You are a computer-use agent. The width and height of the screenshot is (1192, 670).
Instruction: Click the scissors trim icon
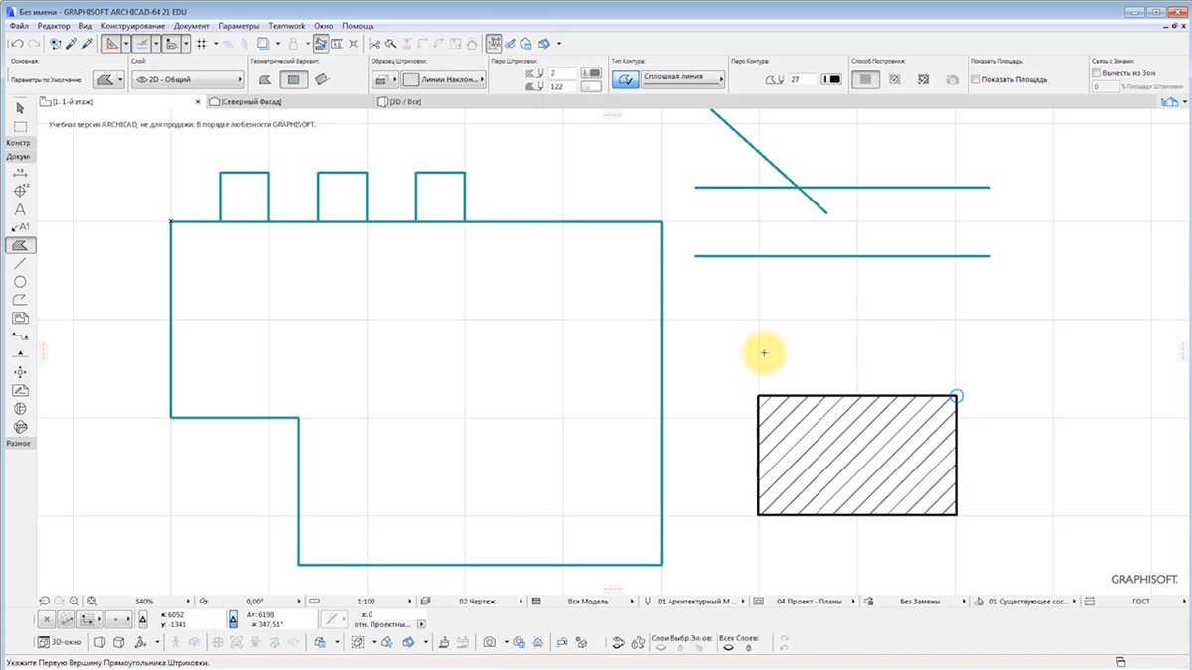[x=374, y=44]
